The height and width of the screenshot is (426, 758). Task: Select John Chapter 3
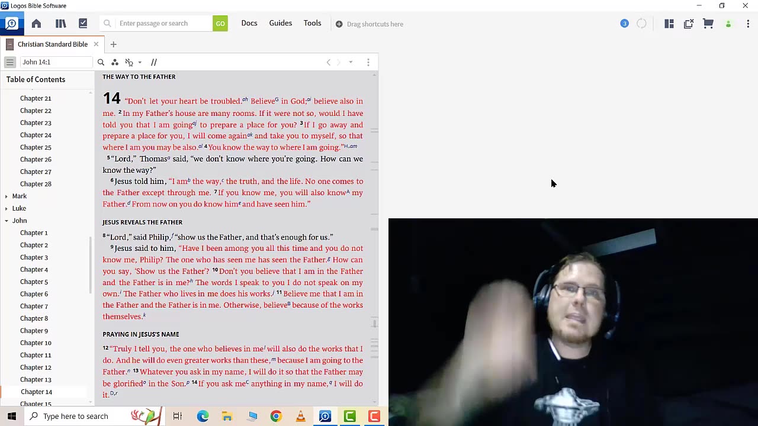pyautogui.click(x=34, y=257)
